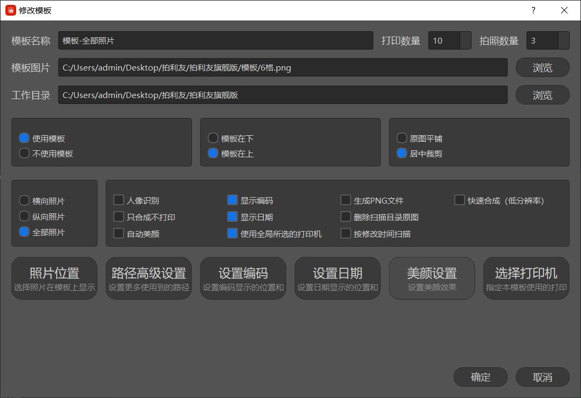
Task: Confirm changes with the 确定 button
Action: 480,377
